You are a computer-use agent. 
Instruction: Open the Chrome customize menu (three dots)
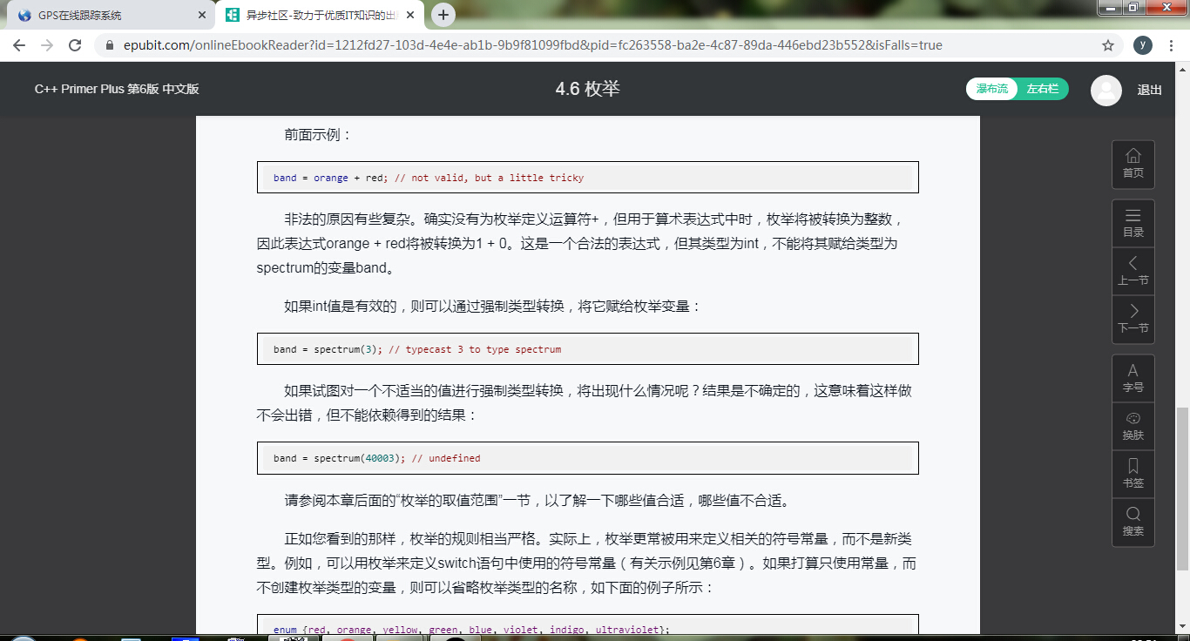pyautogui.click(x=1172, y=44)
